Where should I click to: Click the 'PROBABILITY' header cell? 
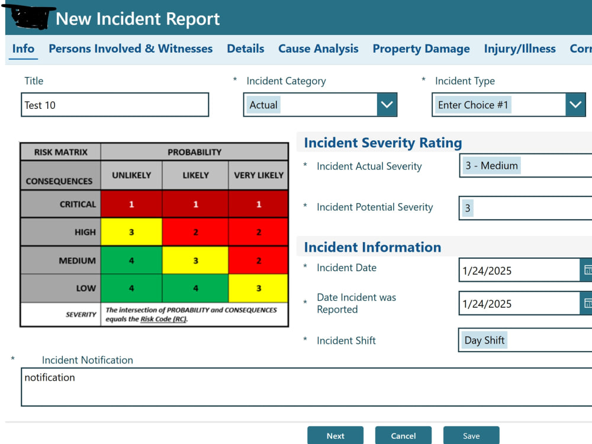coord(194,152)
